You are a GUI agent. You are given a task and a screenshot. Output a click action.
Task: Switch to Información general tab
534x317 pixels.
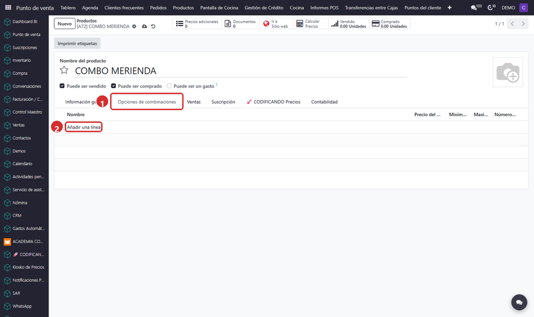click(x=80, y=102)
